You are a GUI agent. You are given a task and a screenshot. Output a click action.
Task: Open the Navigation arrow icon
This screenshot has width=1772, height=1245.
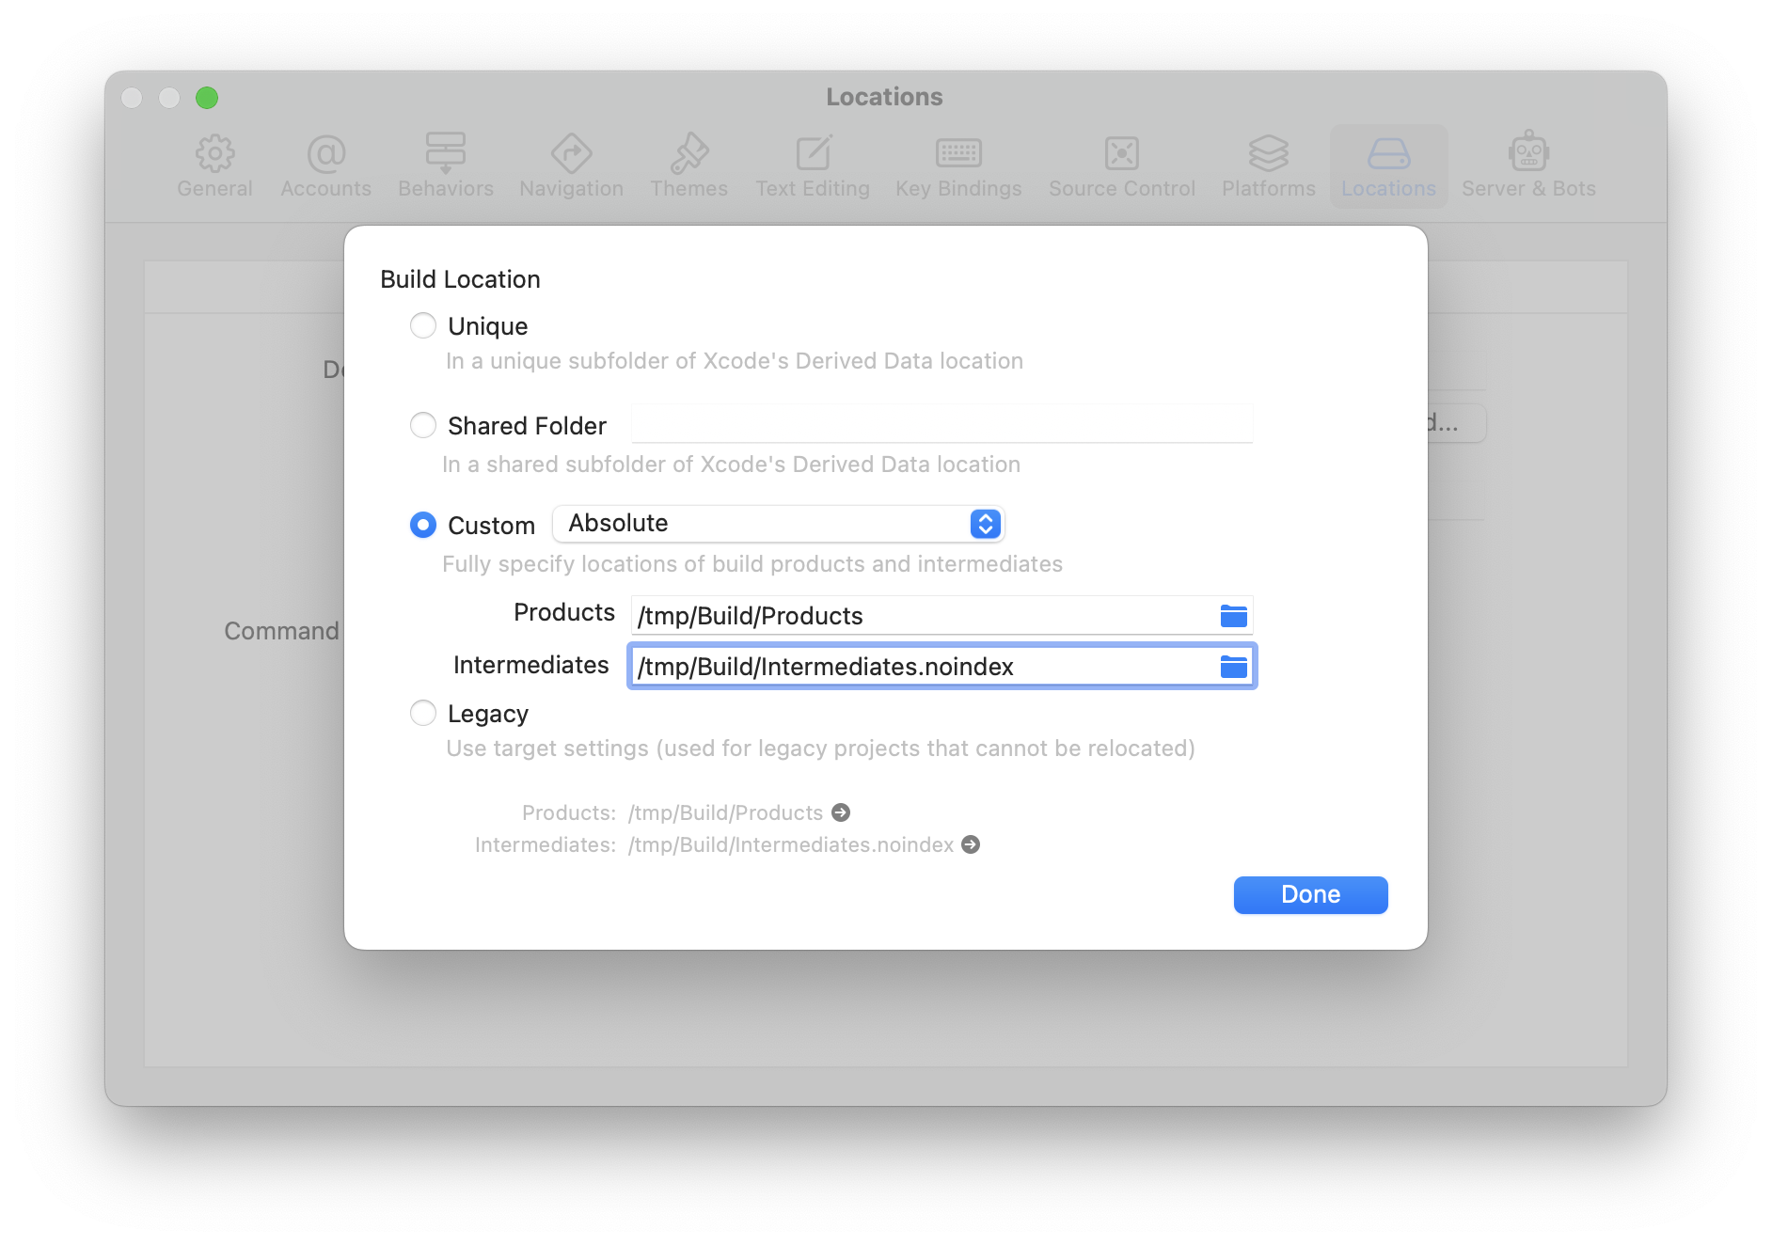pyautogui.click(x=571, y=153)
